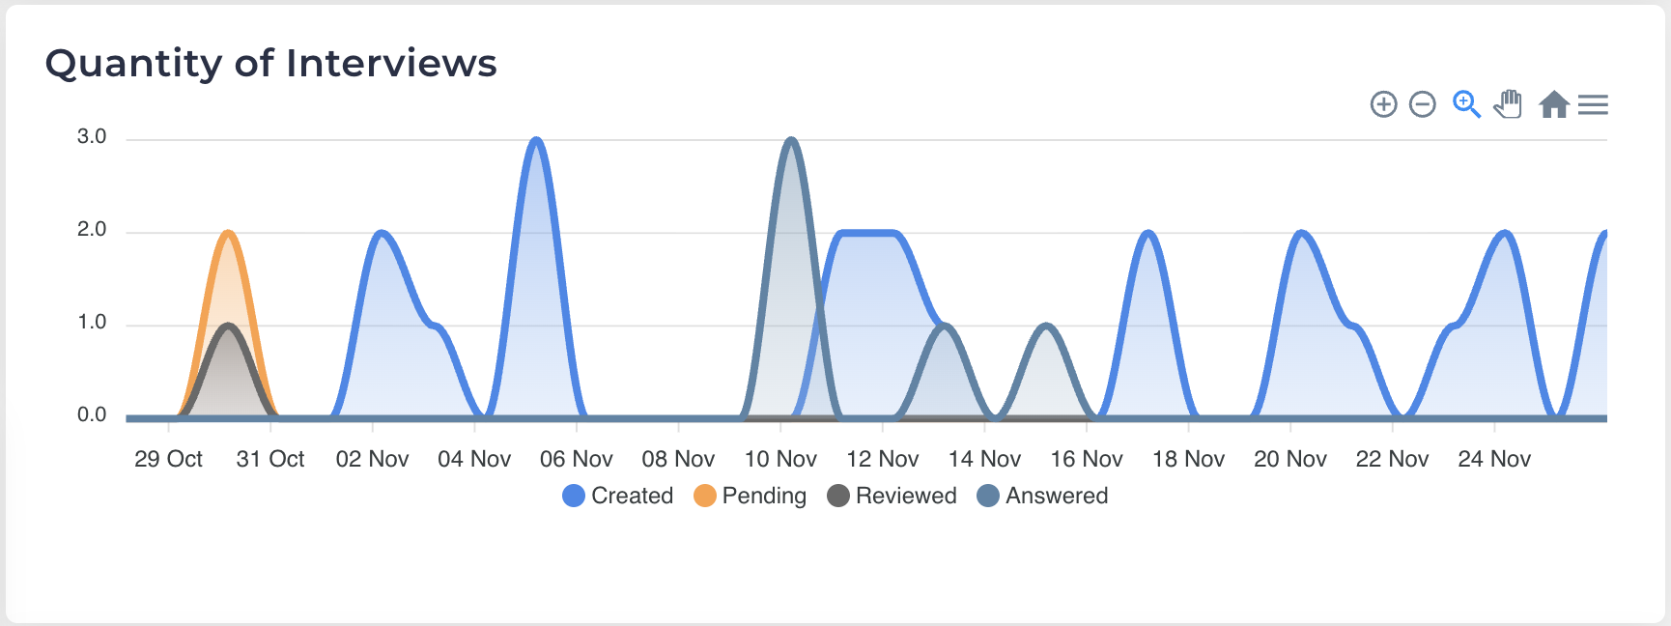The height and width of the screenshot is (626, 1671).
Task: Click the blue Created legend marker
Action: 574,496
